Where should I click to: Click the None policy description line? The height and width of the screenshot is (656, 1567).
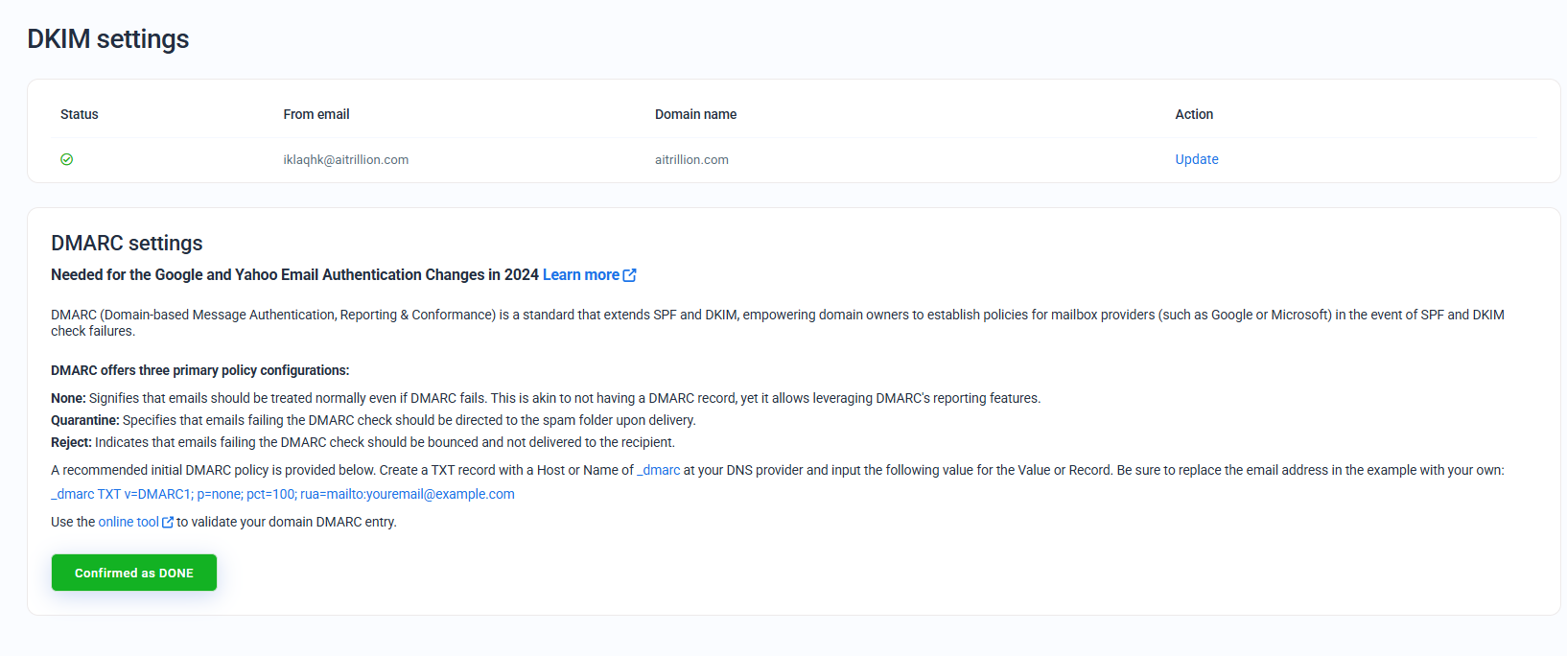point(546,398)
